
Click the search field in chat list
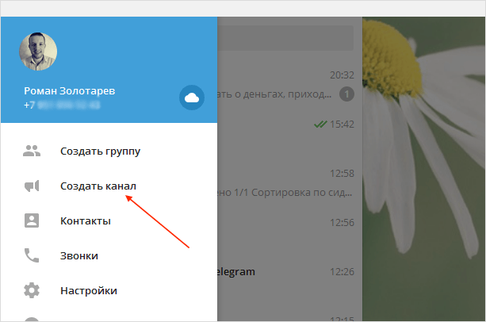click(285, 38)
